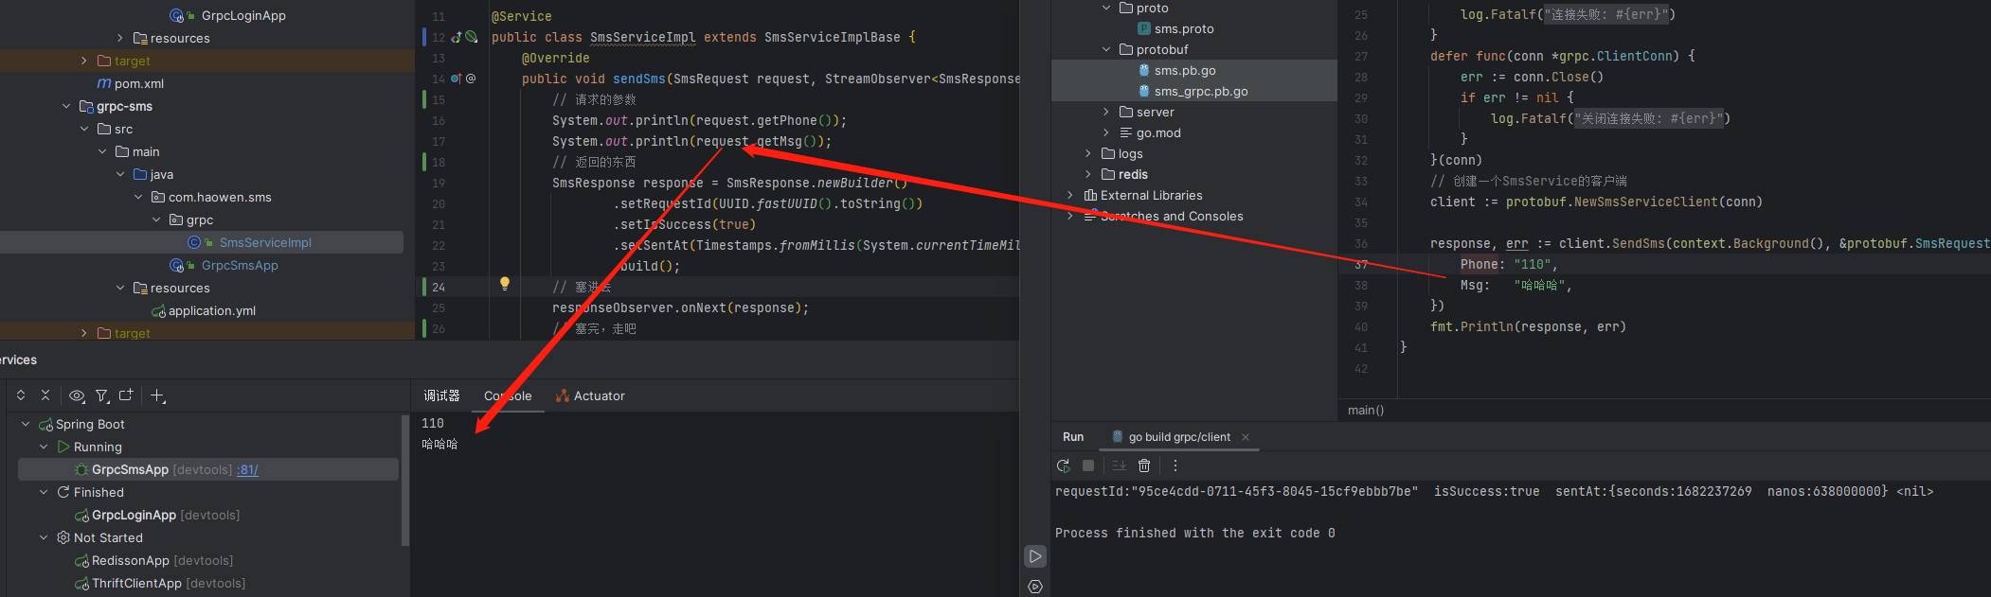Viewport: 1991px width, 597px height.
Task: Click Collapse All in Services toolbar
Action: [x=45, y=395]
